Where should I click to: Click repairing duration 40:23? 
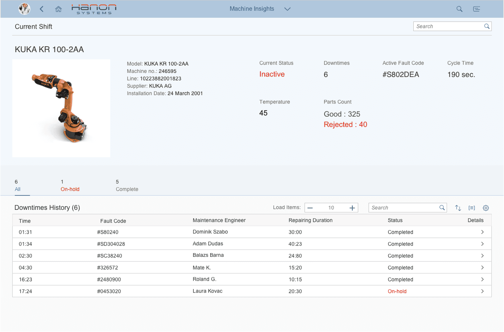(295, 244)
